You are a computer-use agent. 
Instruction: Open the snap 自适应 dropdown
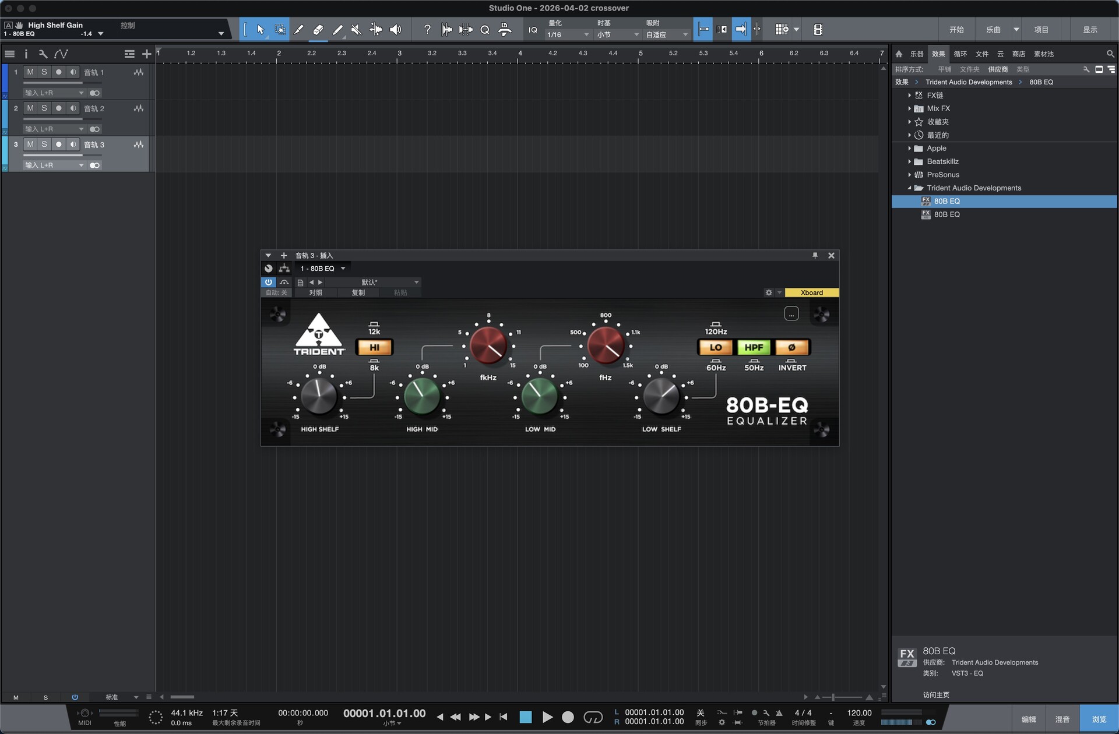point(667,35)
